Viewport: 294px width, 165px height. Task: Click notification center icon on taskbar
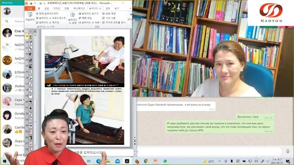pyautogui.click(x=288, y=161)
